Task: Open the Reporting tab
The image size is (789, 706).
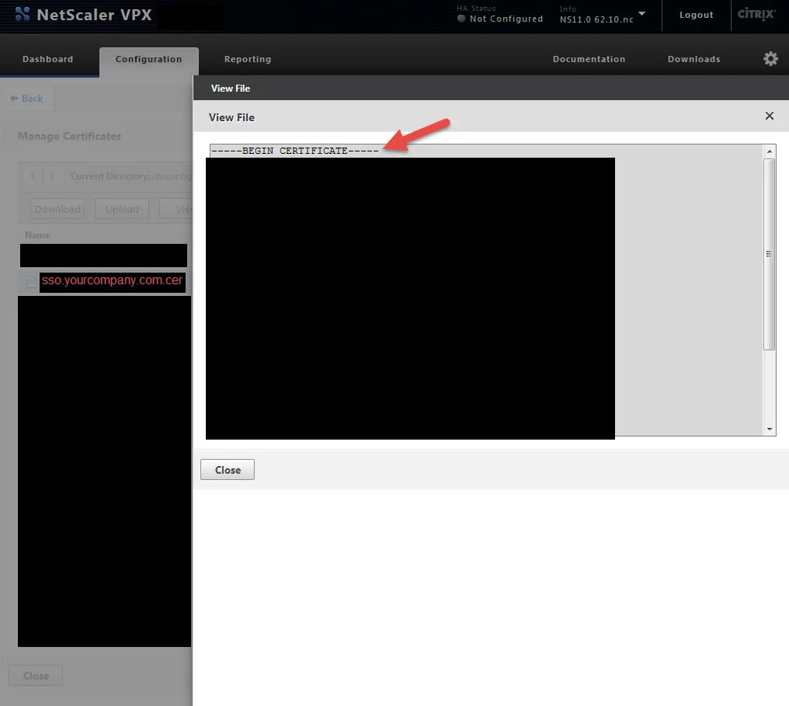Action: coord(248,59)
